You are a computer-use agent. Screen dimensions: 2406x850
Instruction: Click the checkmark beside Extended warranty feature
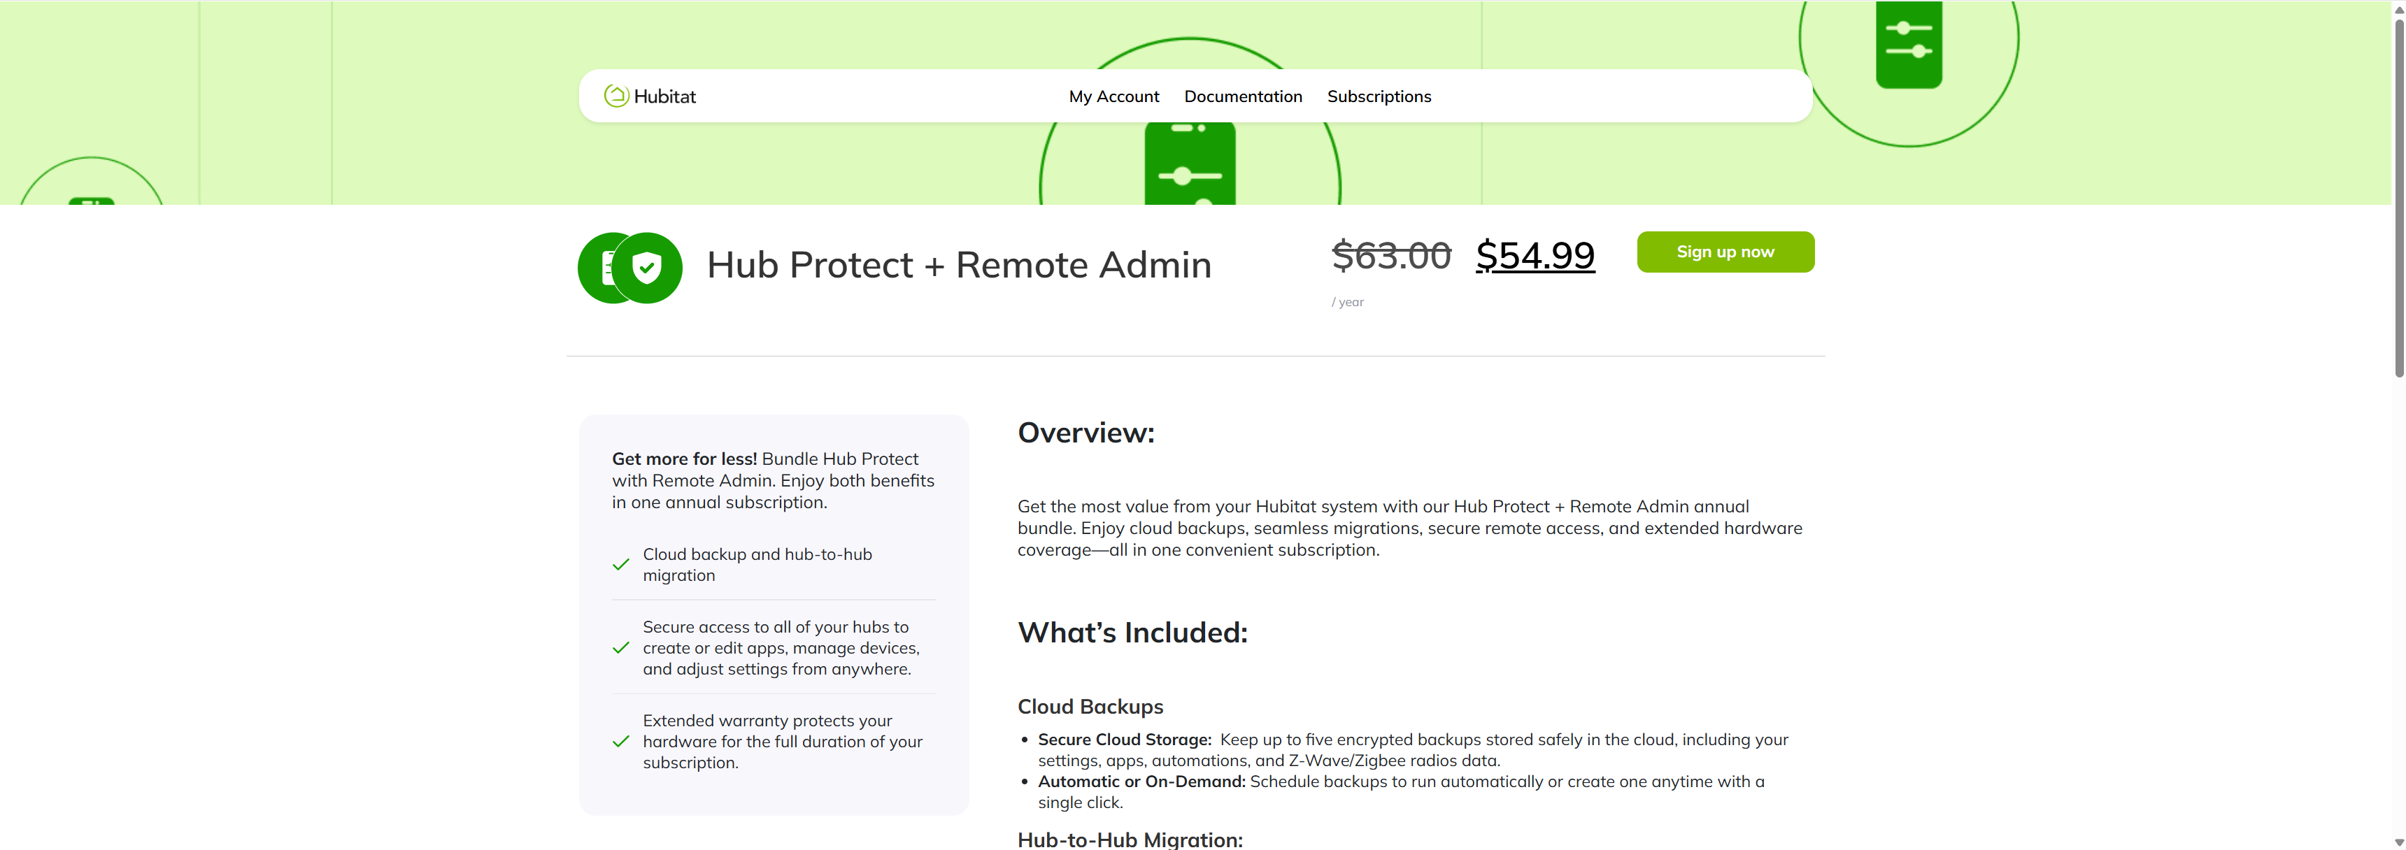coord(621,742)
